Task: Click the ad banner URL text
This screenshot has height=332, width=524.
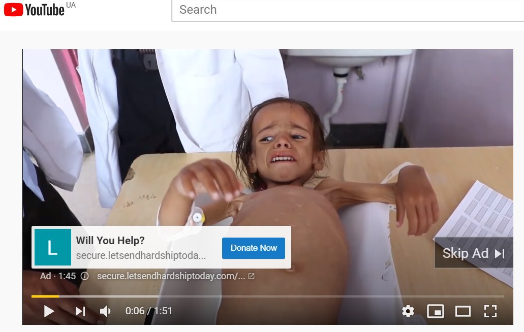Action: tap(141, 255)
